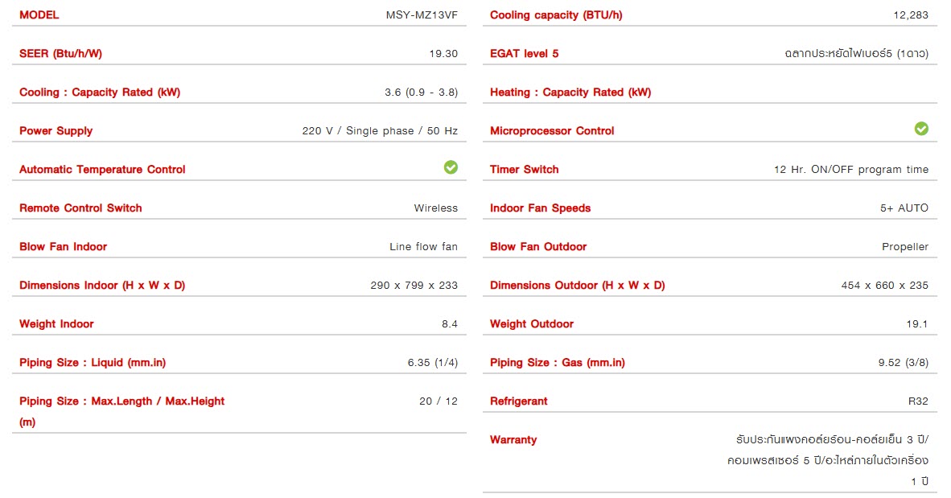Screen dimensions: 951x498
Task: Click the R32 refrigerant value
Action: click(x=918, y=401)
